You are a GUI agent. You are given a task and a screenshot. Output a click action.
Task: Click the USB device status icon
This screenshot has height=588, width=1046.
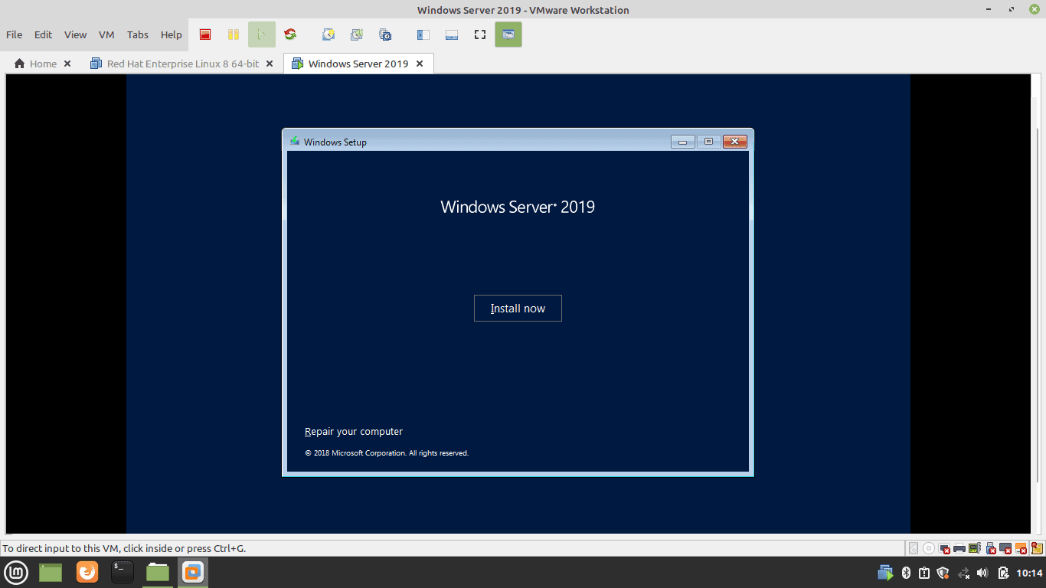point(991,548)
